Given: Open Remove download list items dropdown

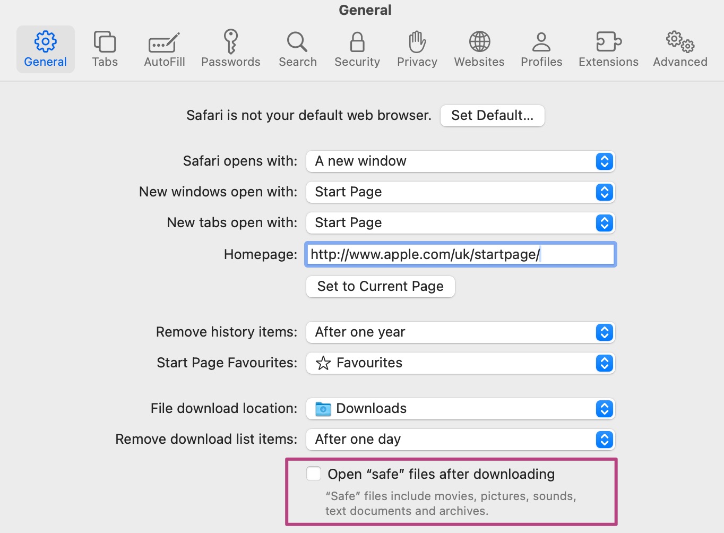Looking at the screenshot, I should point(460,440).
